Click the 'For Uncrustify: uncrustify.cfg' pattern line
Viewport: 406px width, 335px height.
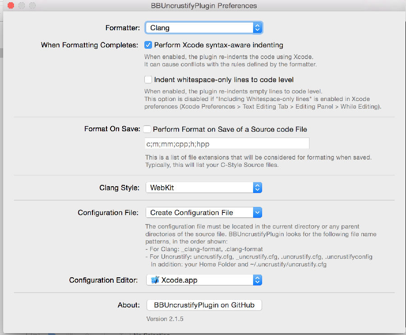259,257
